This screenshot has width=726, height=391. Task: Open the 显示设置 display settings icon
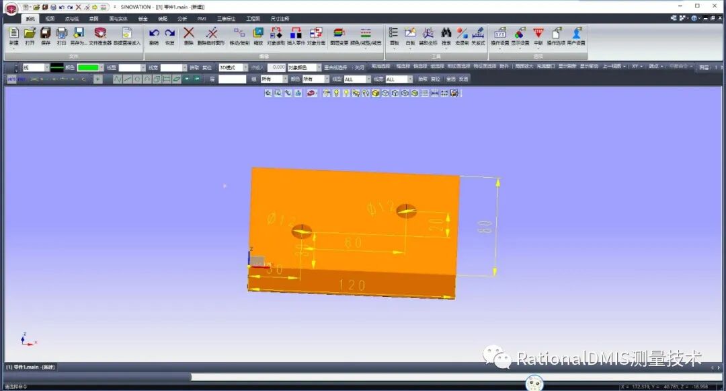[519, 34]
